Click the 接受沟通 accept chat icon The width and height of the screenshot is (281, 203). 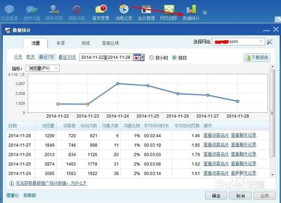click(x=31, y=12)
